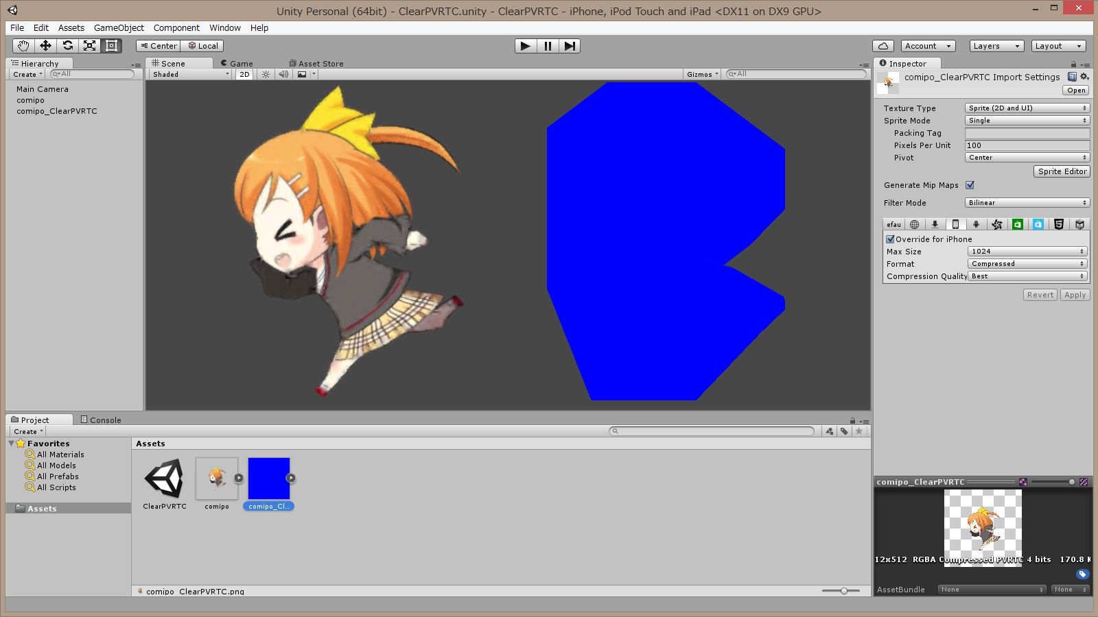
Task: Toggle Center pivot mode button
Action: point(158,46)
